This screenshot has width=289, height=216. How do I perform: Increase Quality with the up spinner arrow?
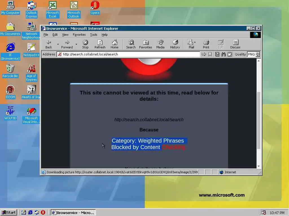point(258,53)
